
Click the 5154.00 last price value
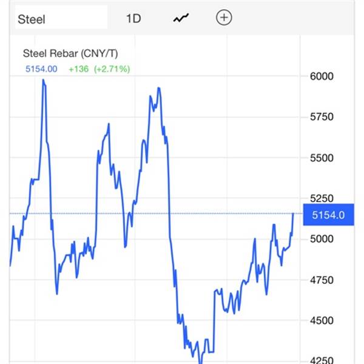click(x=41, y=69)
